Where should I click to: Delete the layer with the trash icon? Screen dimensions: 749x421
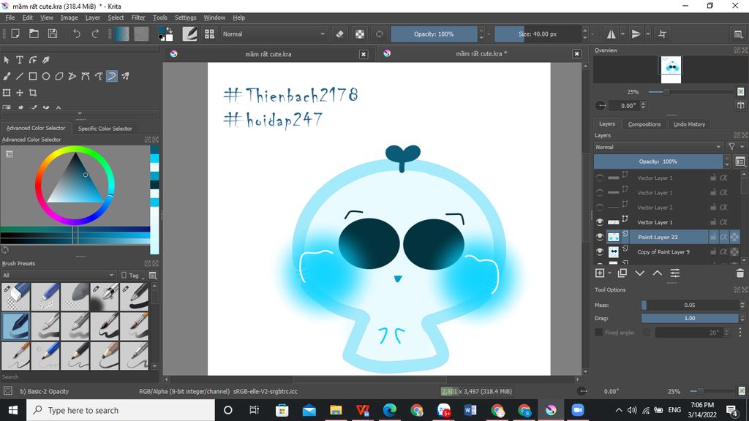(x=740, y=273)
